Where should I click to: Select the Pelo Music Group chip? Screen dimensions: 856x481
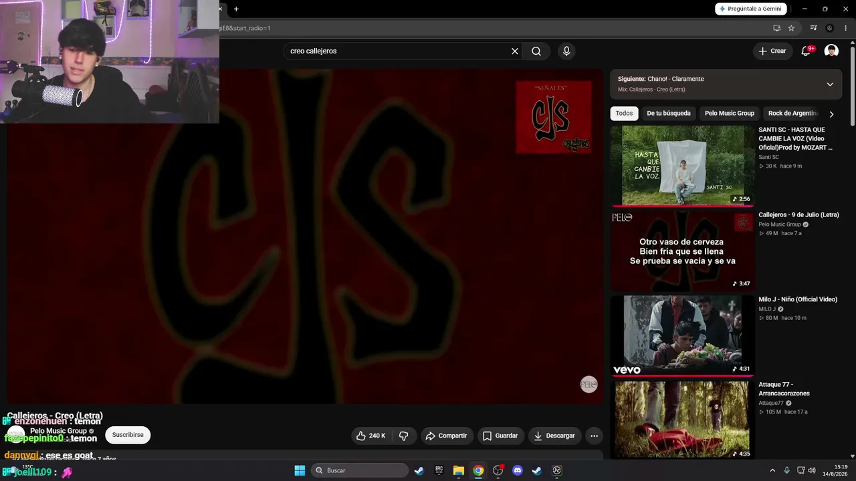[730, 114]
